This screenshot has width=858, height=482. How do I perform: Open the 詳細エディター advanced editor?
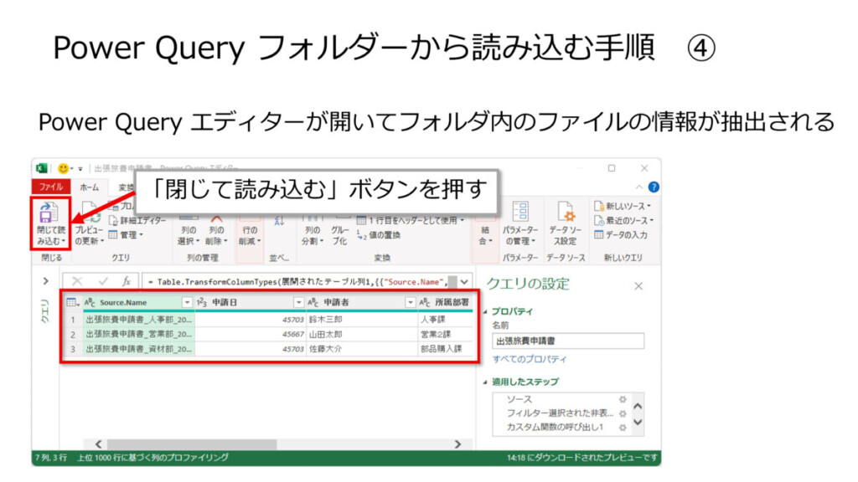(137, 220)
